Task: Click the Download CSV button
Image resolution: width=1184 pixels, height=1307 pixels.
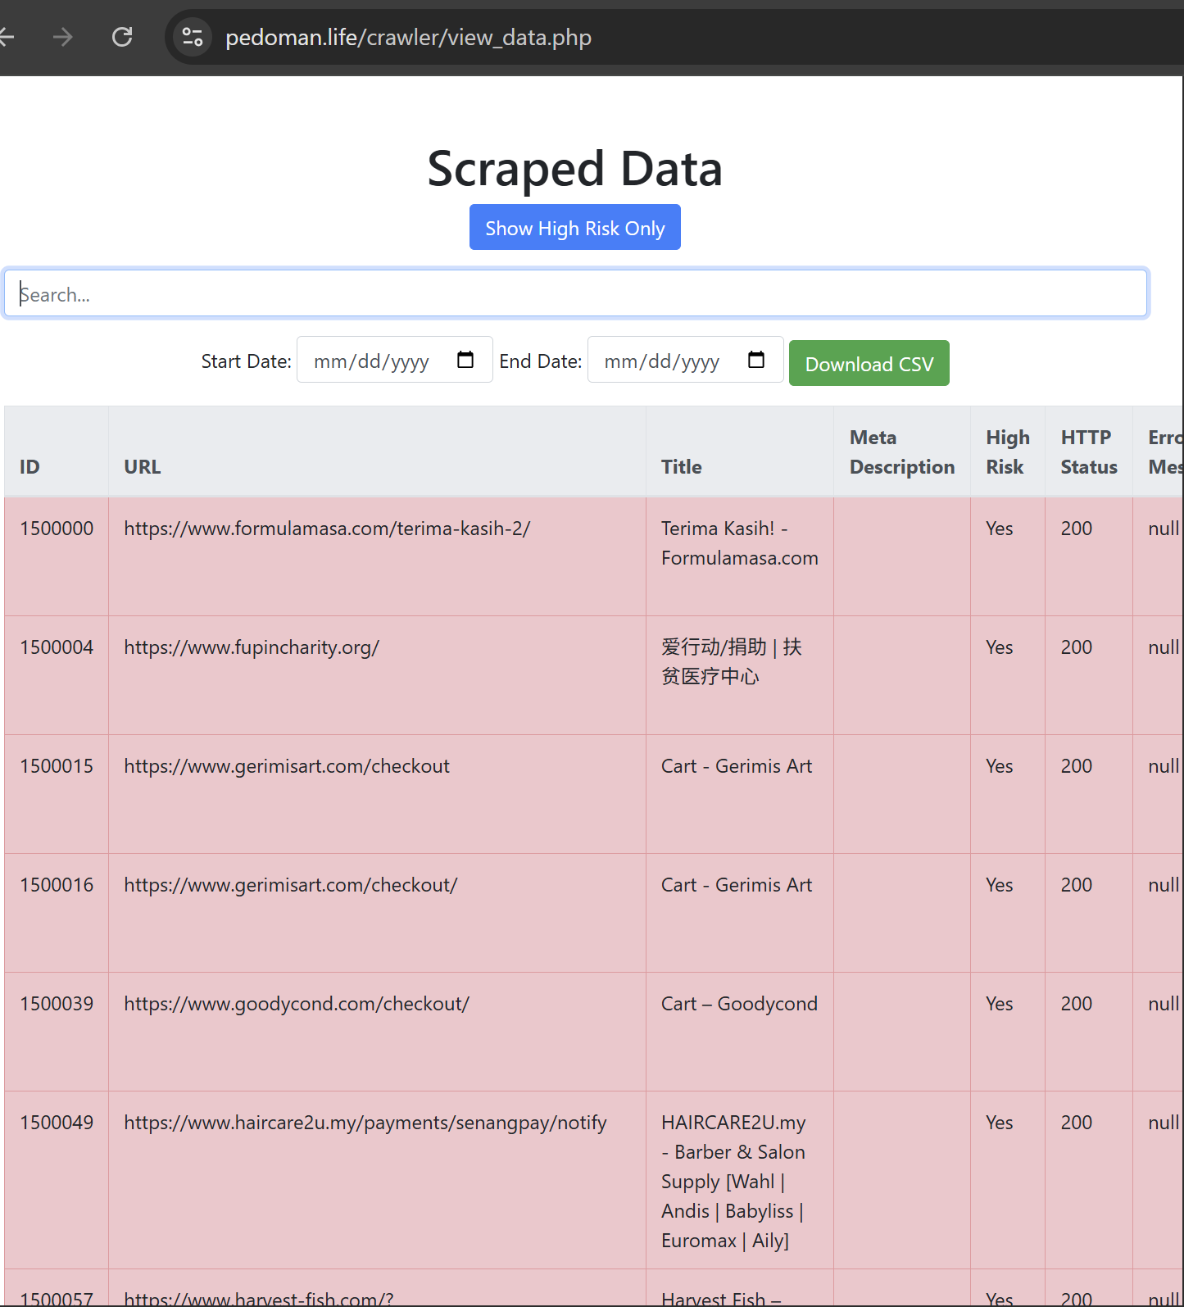Action: pos(869,363)
